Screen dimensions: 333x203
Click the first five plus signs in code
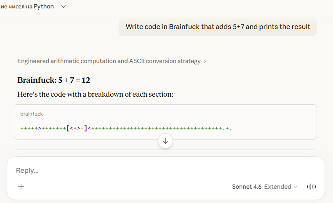point(29,128)
